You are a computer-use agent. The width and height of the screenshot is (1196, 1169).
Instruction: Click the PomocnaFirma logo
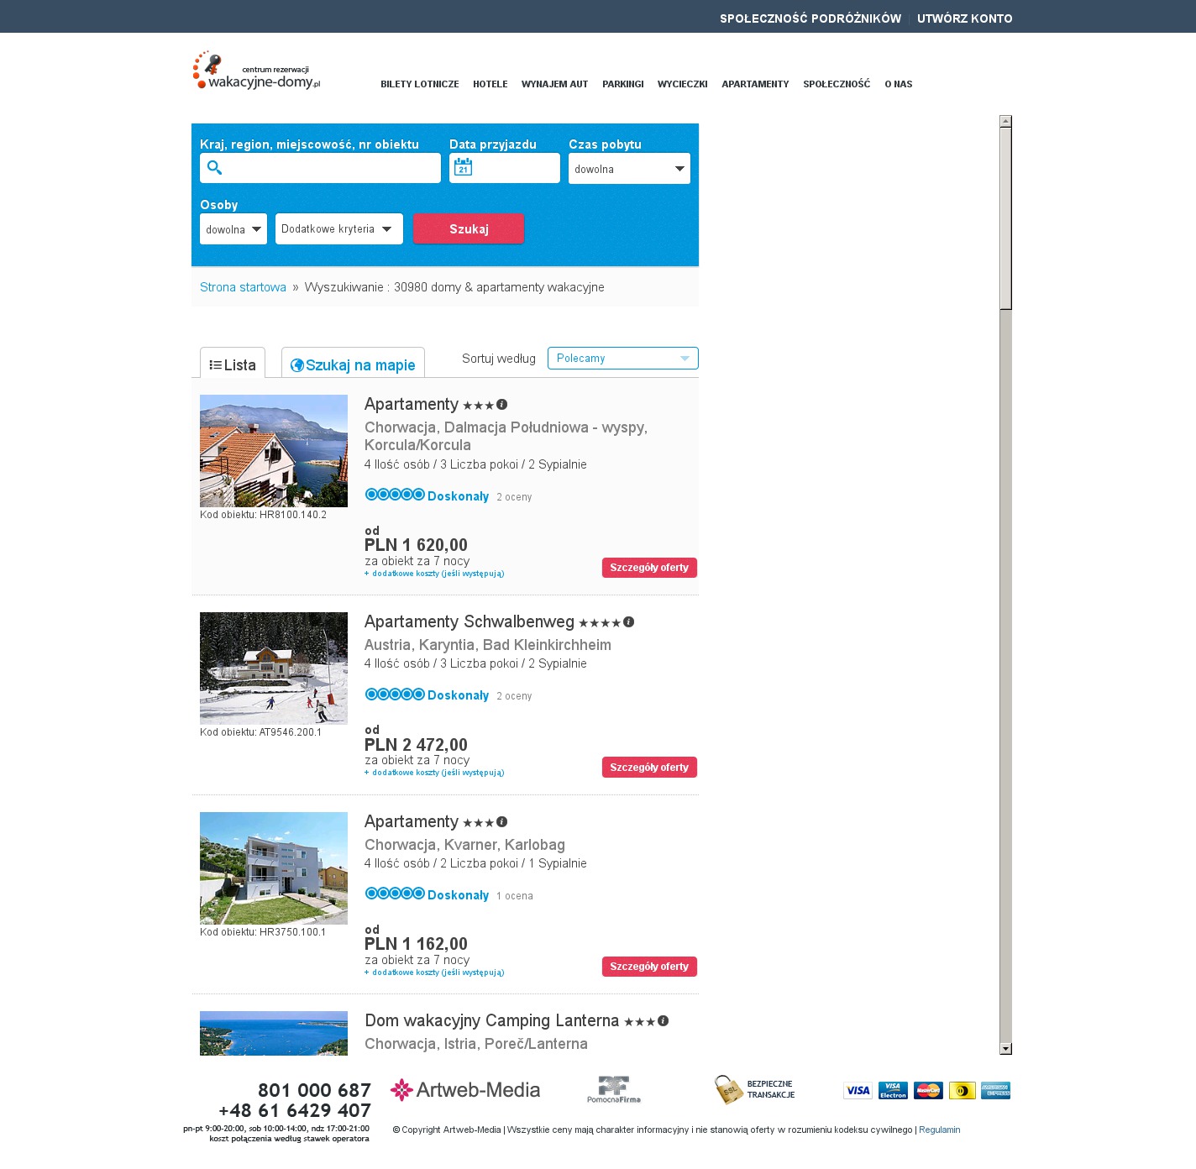click(614, 1089)
